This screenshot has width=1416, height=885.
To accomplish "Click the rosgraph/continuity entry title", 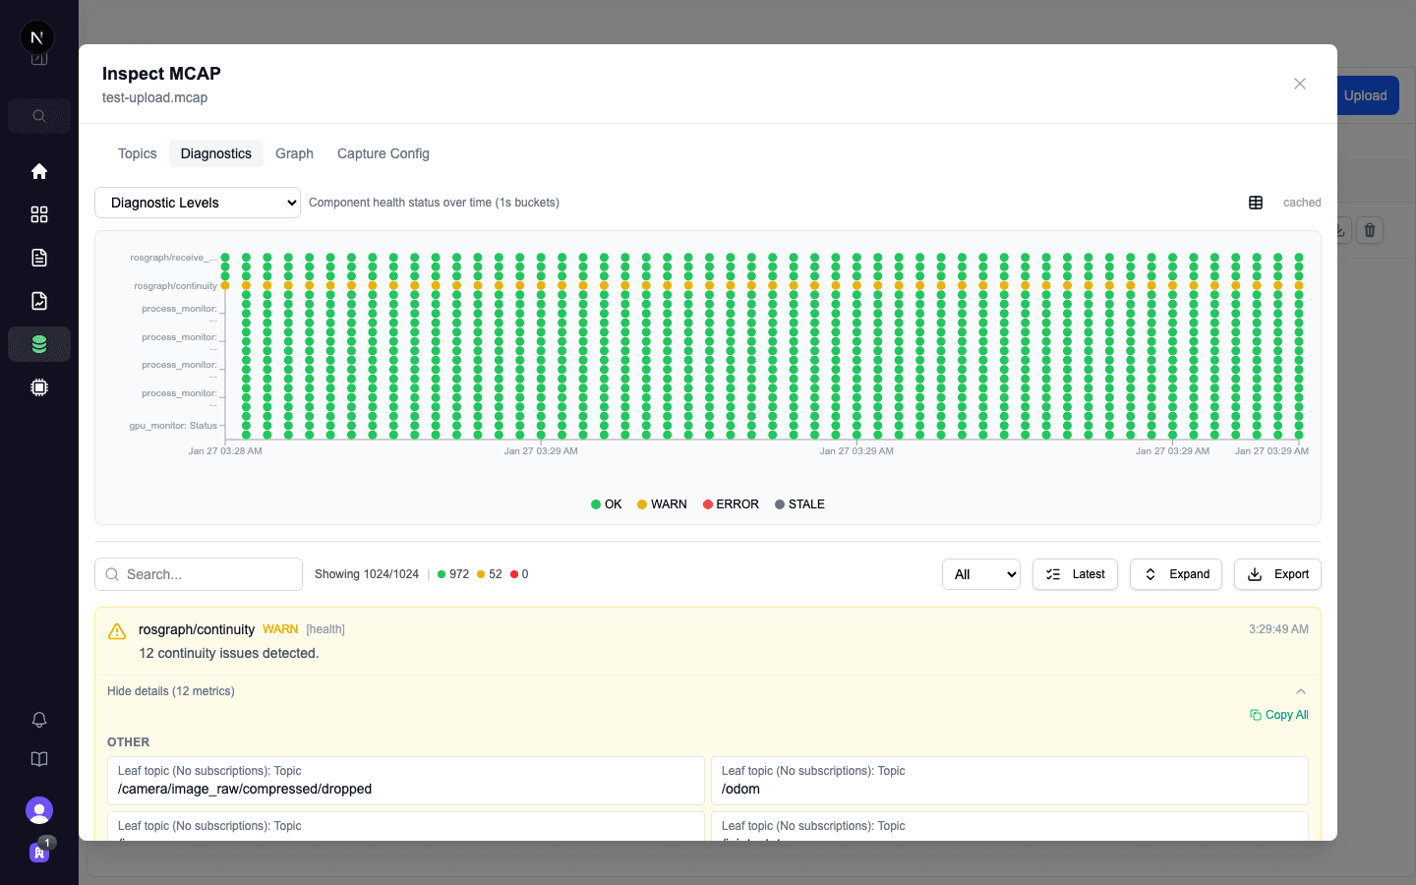I will coord(197,629).
